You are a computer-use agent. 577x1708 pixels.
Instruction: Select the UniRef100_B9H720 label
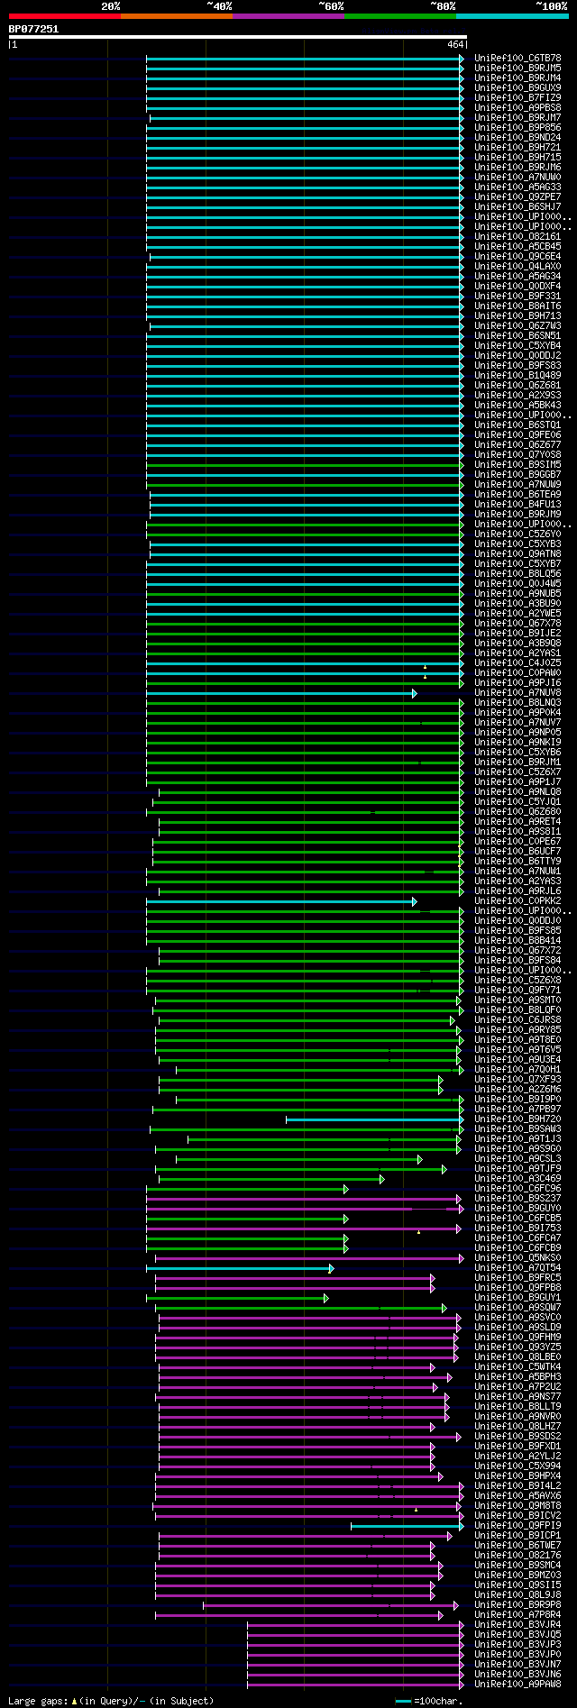tap(517, 1119)
